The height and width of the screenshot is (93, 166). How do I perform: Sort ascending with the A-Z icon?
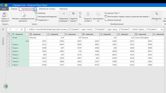click(x=80, y=13)
